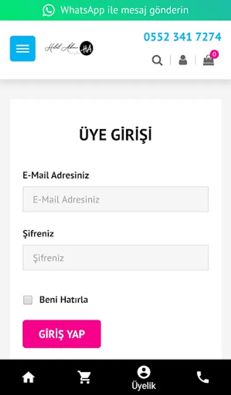
Task: Click the pink GİRİŞ YAP button
Action: pyautogui.click(x=62, y=334)
